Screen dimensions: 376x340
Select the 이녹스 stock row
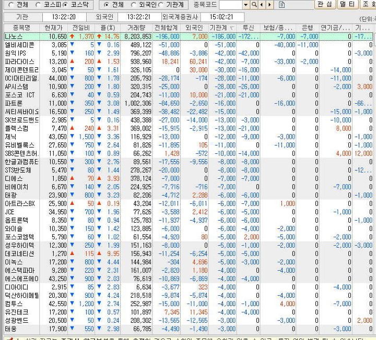pos(189,262)
